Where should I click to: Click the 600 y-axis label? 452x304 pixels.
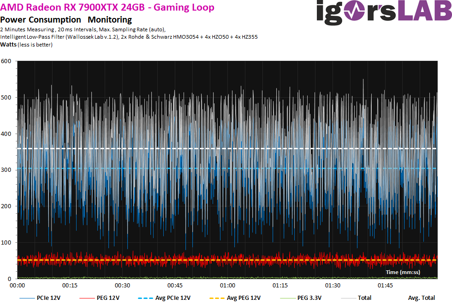click(x=6, y=61)
